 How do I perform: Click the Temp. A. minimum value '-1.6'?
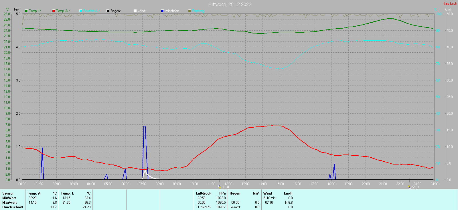coord(54,198)
